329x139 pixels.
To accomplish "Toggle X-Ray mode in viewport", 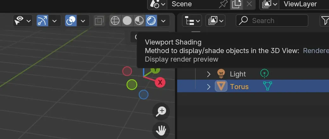I will [99, 21].
